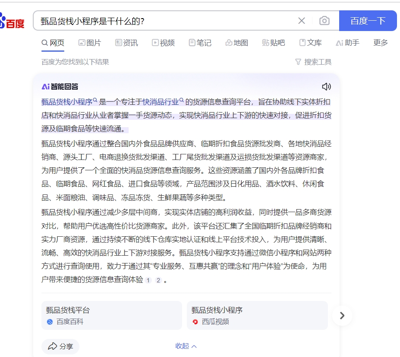The height and width of the screenshot is (357, 400).
Task: Open the Ai 助手 tab
Action: coord(347,43)
